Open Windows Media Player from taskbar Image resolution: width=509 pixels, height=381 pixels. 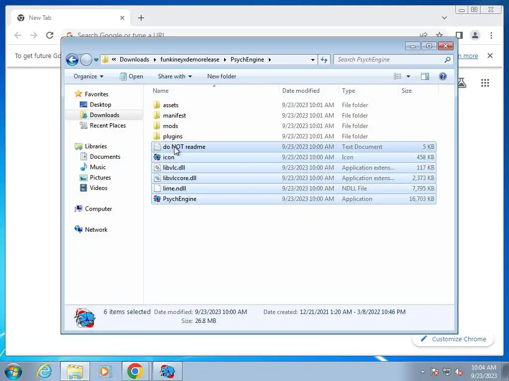pyautogui.click(x=105, y=371)
